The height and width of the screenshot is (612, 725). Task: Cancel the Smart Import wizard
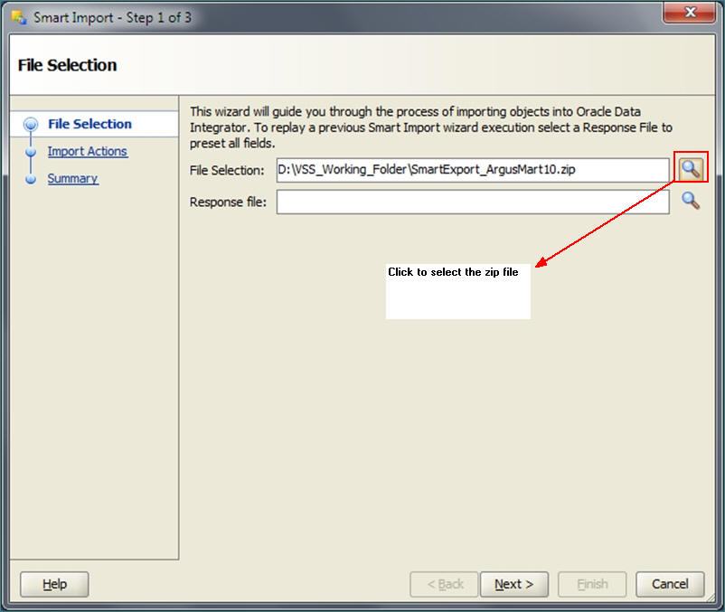(670, 584)
